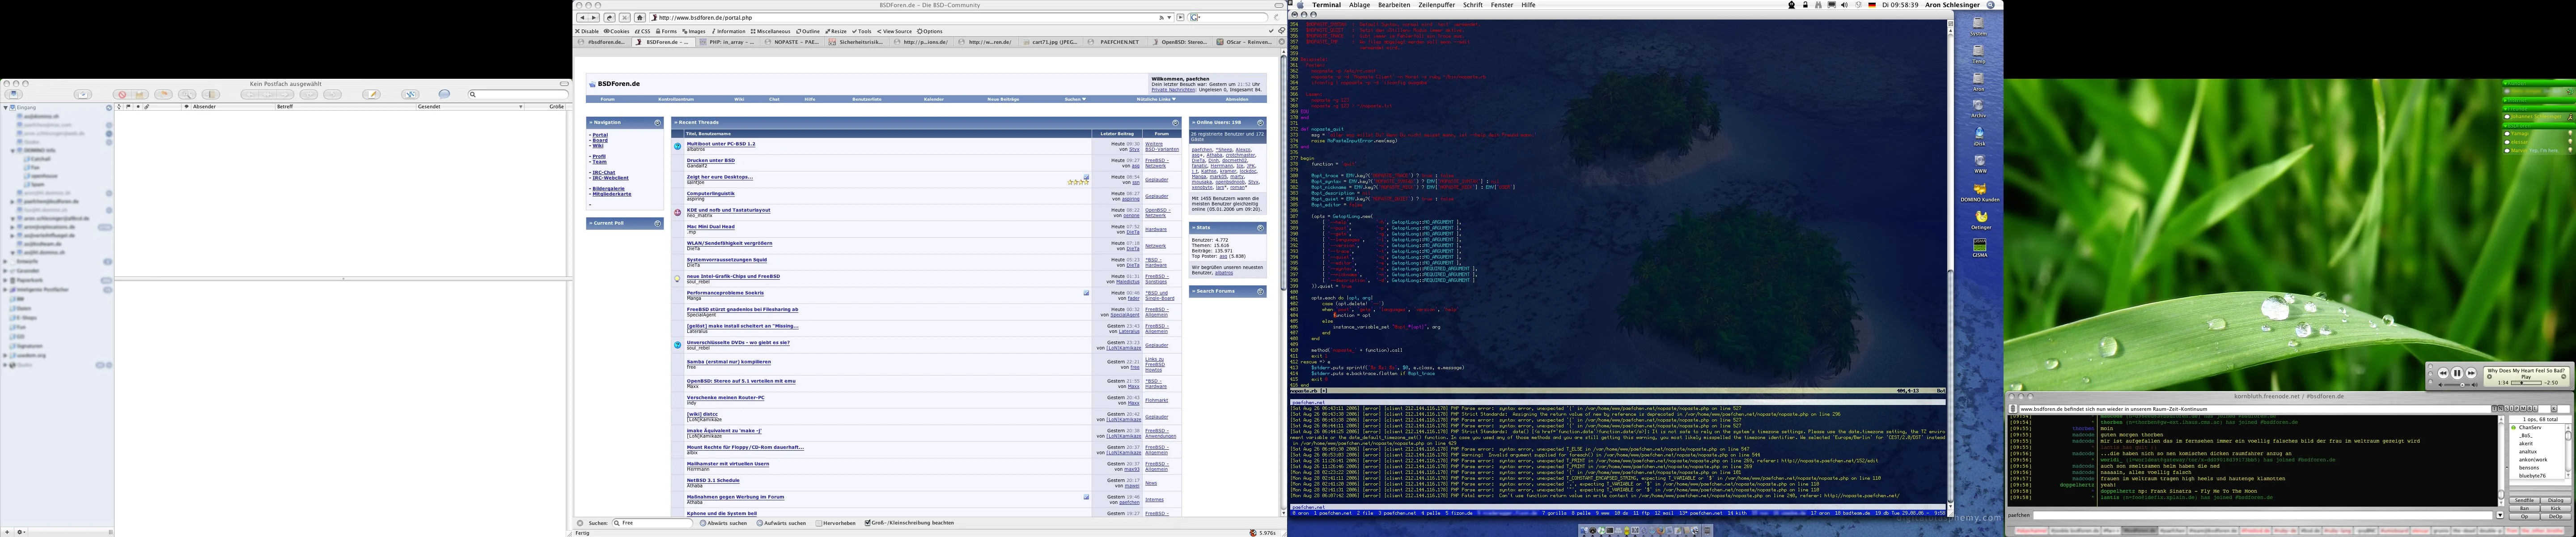Open the browser home page button

click(640, 17)
